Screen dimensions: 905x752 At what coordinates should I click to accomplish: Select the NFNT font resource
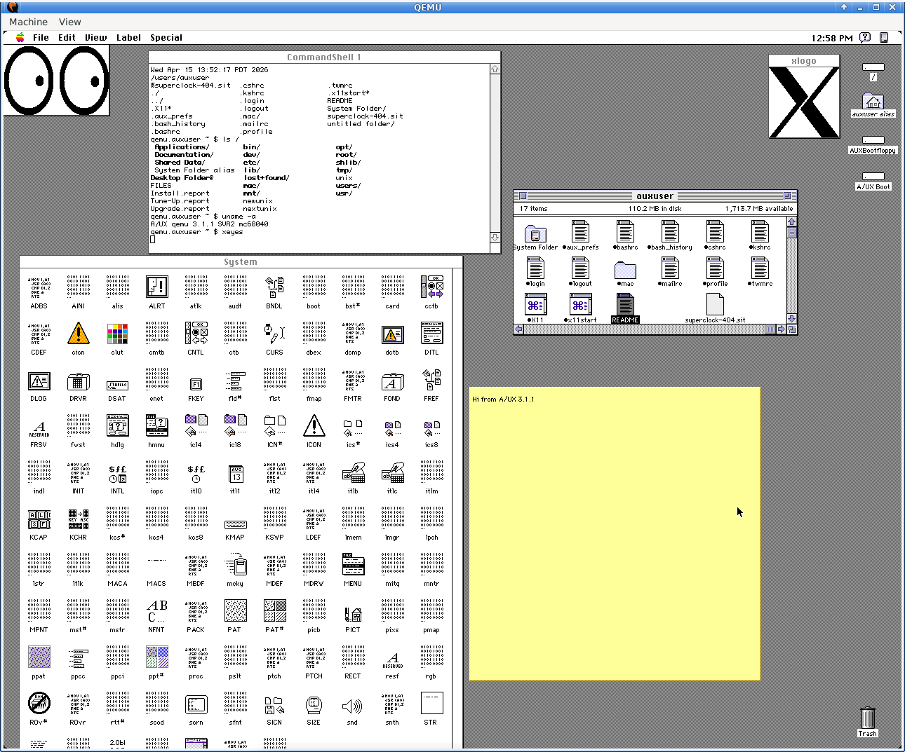[x=156, y=610]
